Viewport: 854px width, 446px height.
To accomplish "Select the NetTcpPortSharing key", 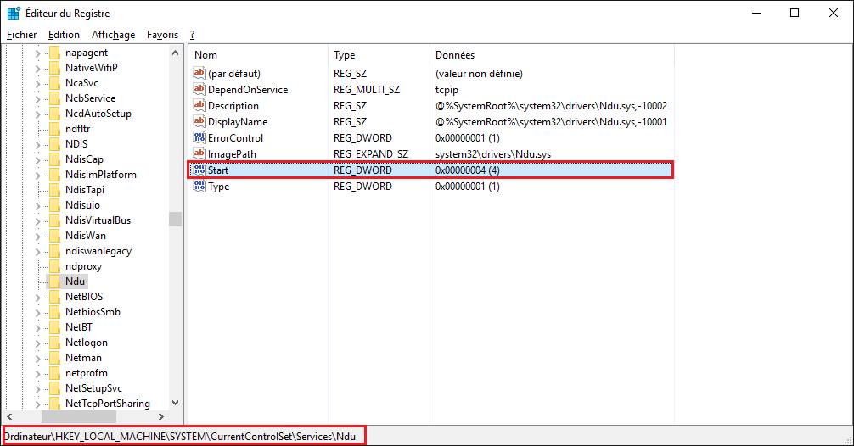I will click(x=107, y=404).
